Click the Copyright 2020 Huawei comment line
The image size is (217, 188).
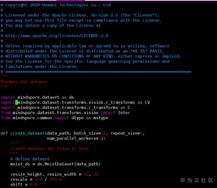[x=56, y=5]
